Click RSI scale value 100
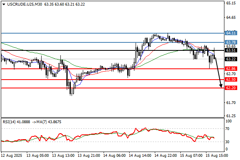Image resolution: width=240 pixels, height=160 pixels. point(229,121)
